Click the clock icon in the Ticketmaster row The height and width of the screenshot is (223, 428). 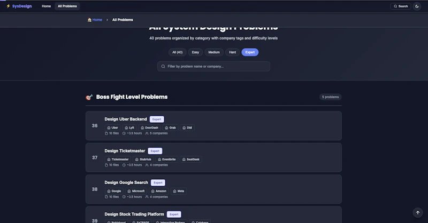coord(124,165)
